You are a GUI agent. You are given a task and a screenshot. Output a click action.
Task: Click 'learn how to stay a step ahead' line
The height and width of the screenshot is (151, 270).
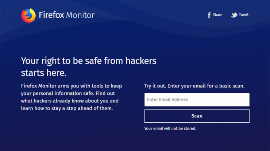67,108
